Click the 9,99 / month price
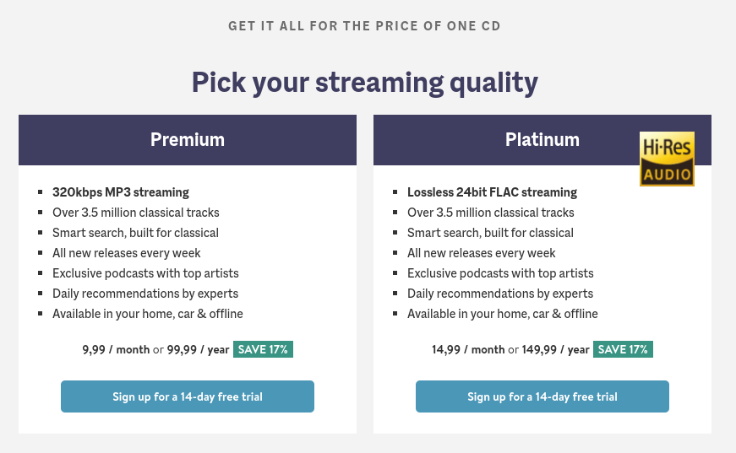Screen dimensions: 736x453 click(116, 350)
